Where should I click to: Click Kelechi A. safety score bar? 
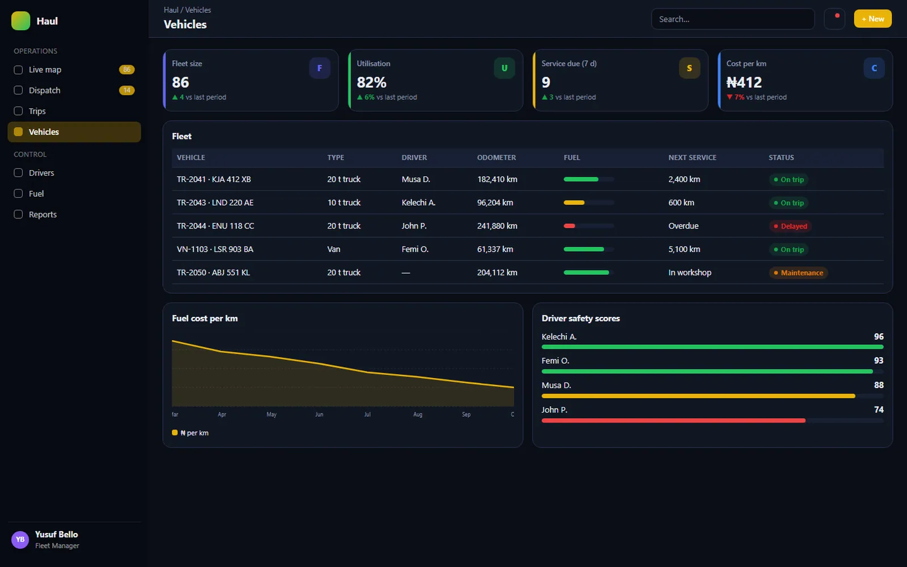tap(713, 346)
